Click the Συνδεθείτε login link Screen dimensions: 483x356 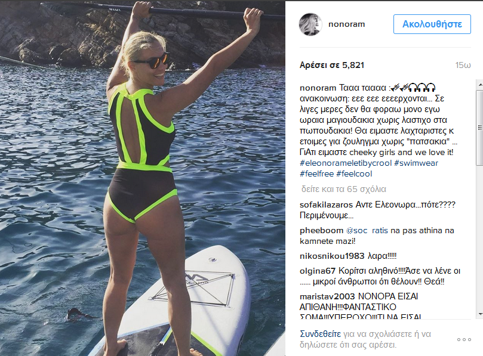pos(321,334)
